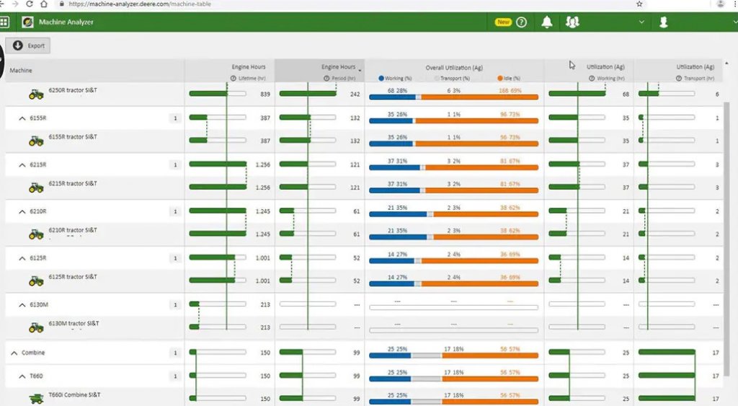Sort by Engine Hours Period column arrow
The width and height of the screenshot is (738, 406).
(x=360, y=70)
